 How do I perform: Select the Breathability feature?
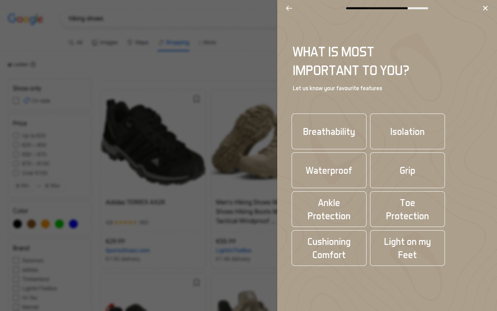click(x=329, y=131)
